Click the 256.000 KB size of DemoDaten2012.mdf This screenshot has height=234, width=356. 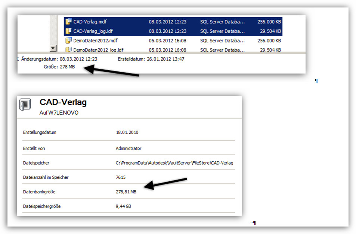pyautogui.click(x=269, y=41)
